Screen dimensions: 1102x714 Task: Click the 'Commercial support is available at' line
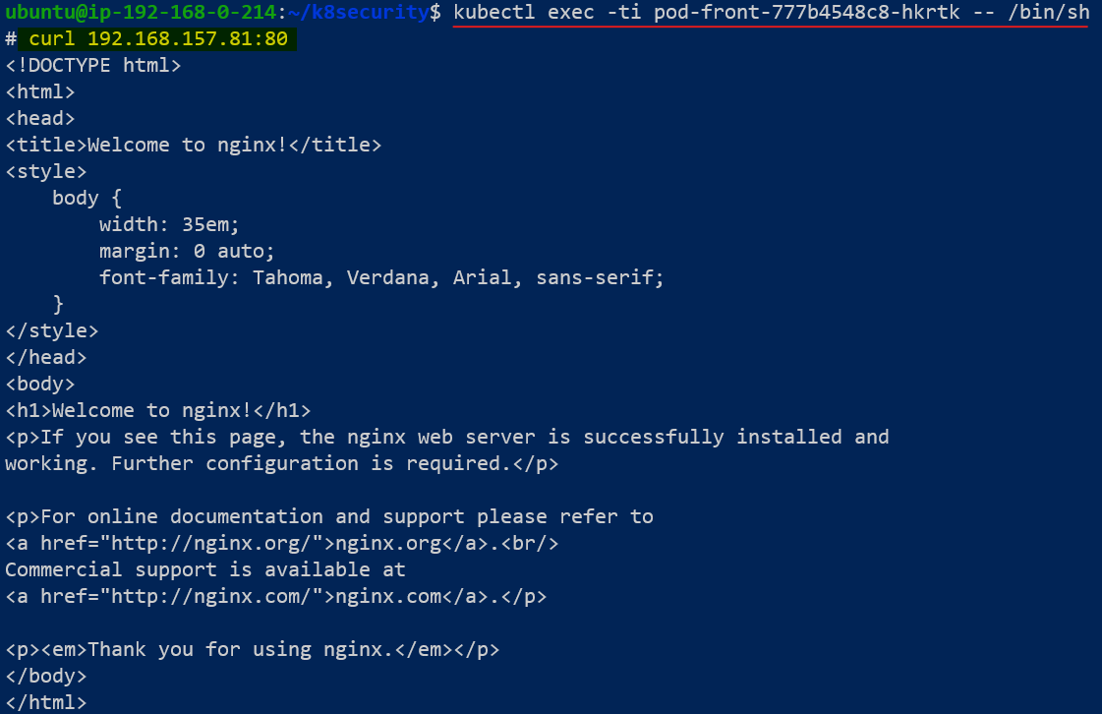coord(205,569)
